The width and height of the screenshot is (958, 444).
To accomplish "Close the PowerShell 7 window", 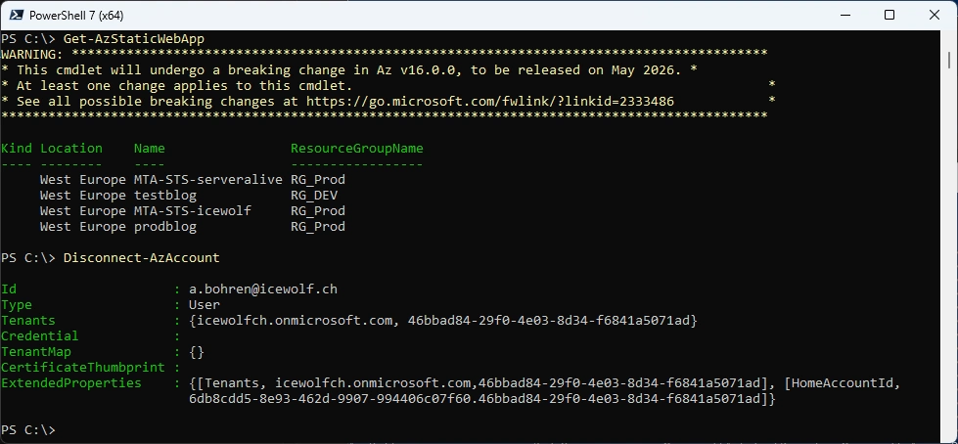I will [x=935, y=16].
